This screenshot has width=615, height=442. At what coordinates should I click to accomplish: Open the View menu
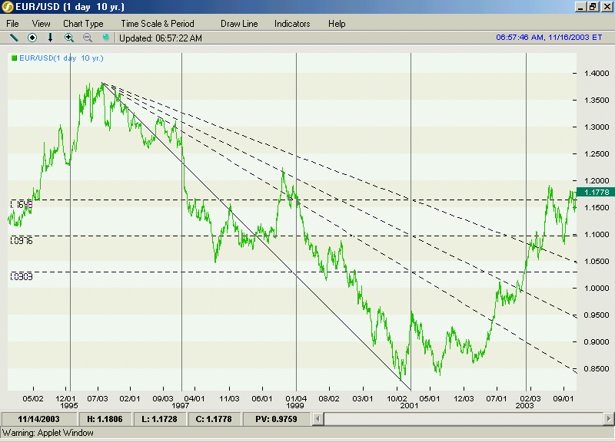click(42, 24)
